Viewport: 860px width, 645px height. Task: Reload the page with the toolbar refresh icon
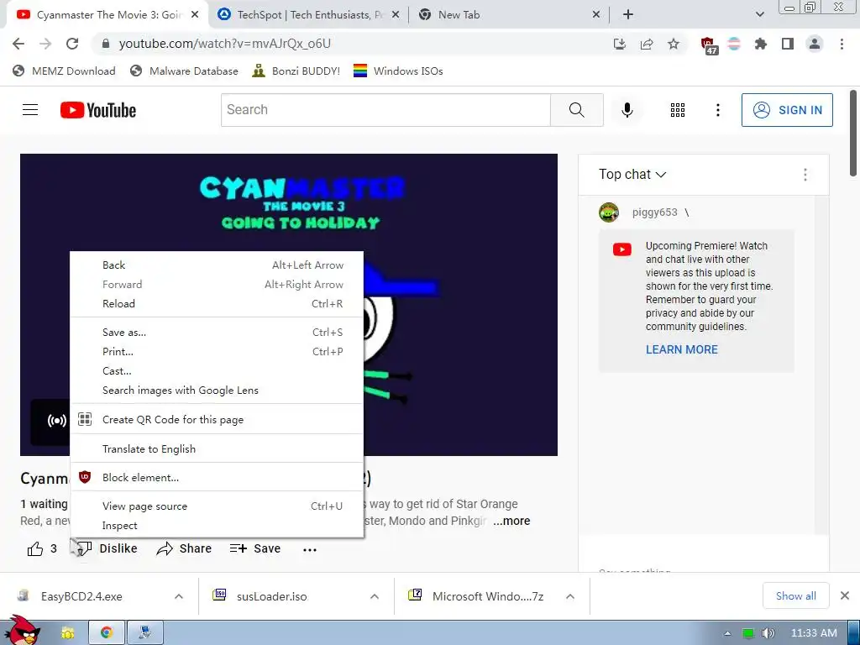72,44
